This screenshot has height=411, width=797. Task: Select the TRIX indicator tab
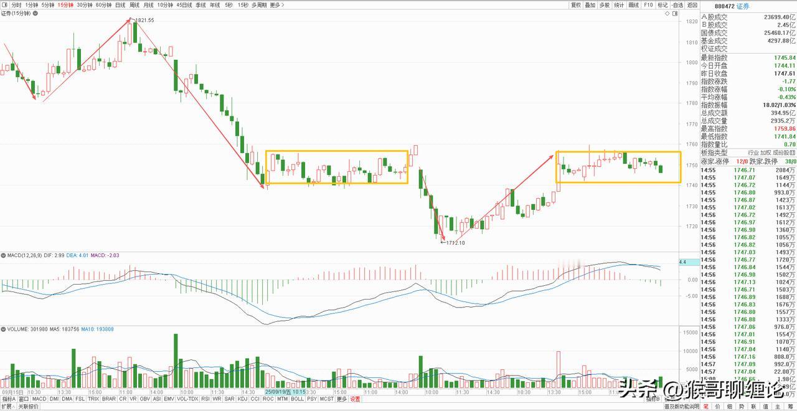(93, 399)
